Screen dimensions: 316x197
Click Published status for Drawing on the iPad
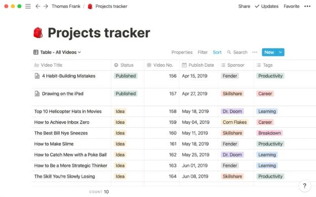(x=126, y=93)
